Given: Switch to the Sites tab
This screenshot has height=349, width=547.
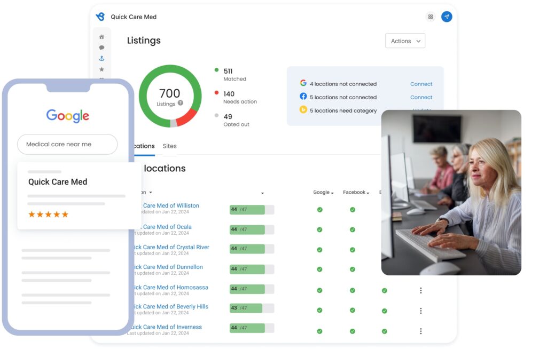Looking at the screenshot, I should click(x=169, y=146).
